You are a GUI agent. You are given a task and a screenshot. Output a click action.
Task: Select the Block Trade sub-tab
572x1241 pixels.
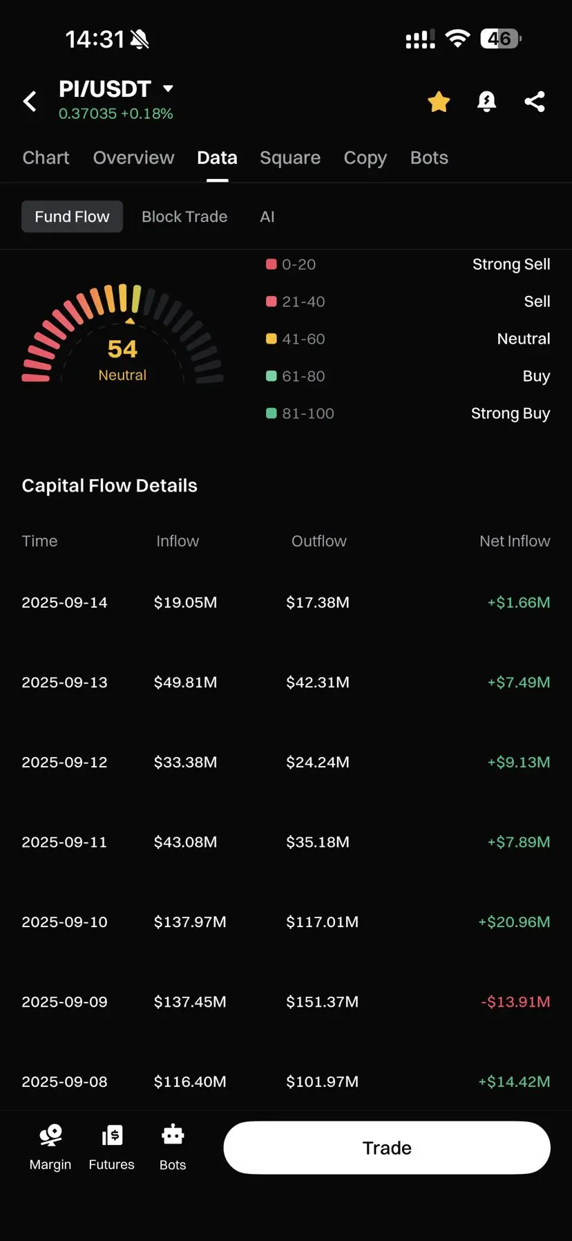(184, 216)
